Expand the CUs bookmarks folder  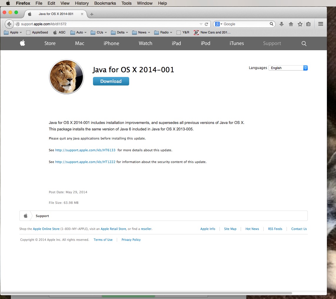click(x=99, y=33)
